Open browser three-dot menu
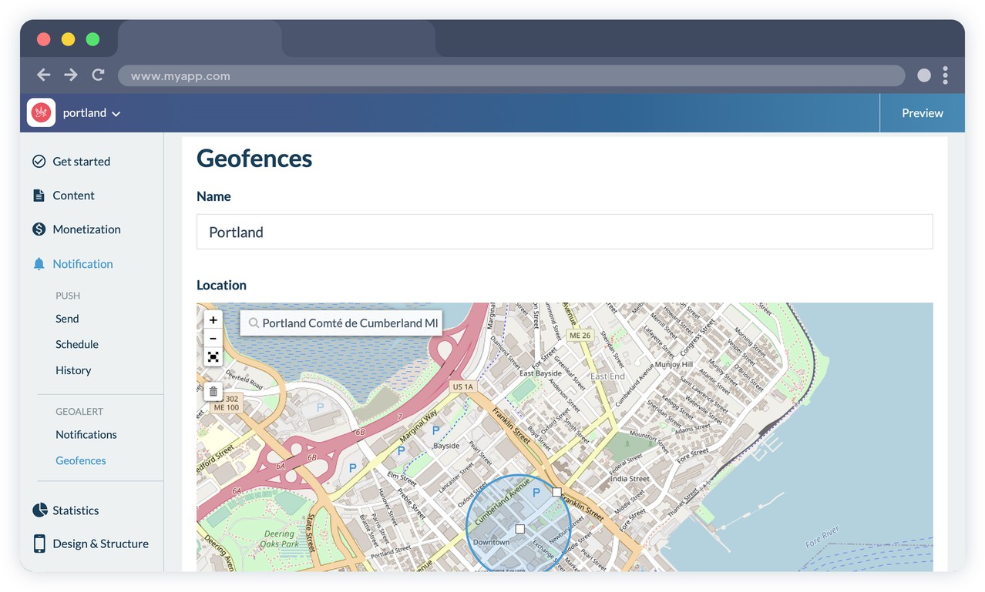This screenshot has width=985, height=592. pyautogui.click(x=945, y=75)
